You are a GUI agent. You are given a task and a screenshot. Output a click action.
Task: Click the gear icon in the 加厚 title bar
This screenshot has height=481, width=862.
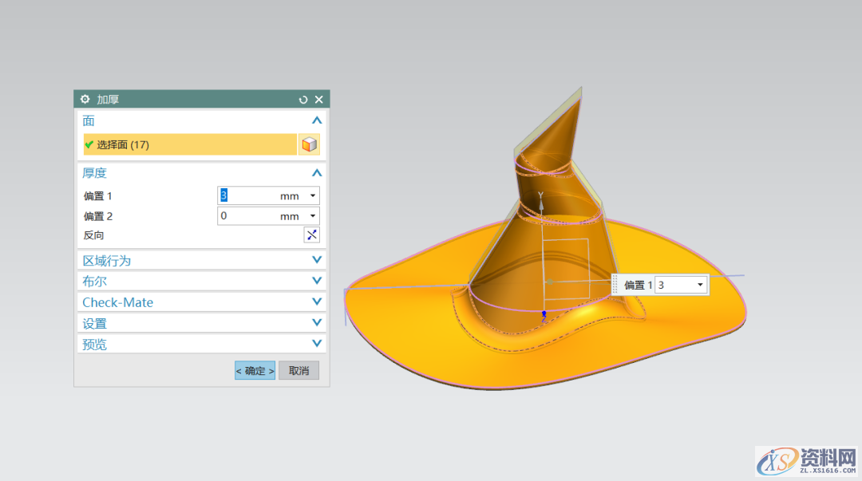pyautogui.click(x=85, y=100)
